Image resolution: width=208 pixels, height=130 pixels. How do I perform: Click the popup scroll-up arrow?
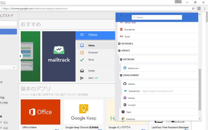click(x=200, y=14)
